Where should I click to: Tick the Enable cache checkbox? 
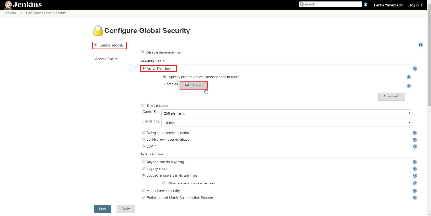coord(143,105)
